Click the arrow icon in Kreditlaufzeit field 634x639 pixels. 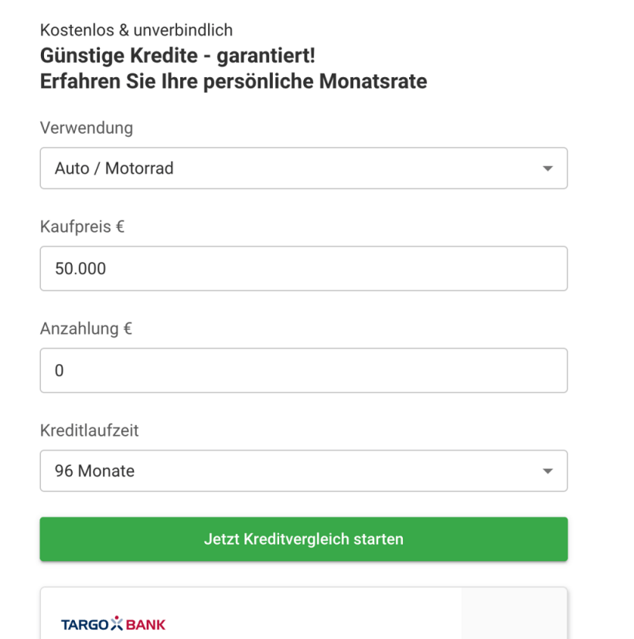547,471
